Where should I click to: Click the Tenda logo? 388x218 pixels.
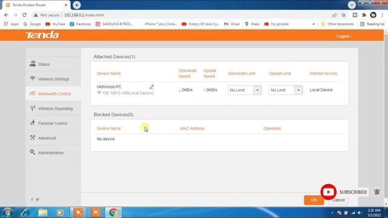[42, 35]
